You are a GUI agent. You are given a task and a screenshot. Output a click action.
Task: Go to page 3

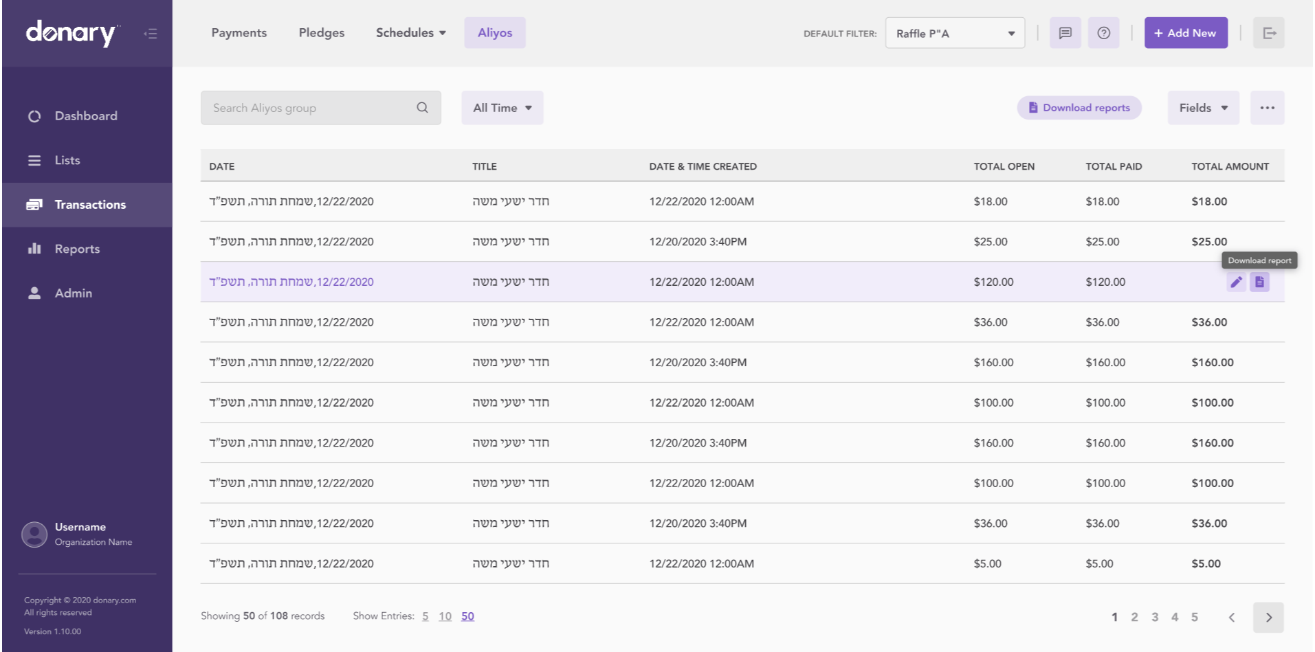1155,617
